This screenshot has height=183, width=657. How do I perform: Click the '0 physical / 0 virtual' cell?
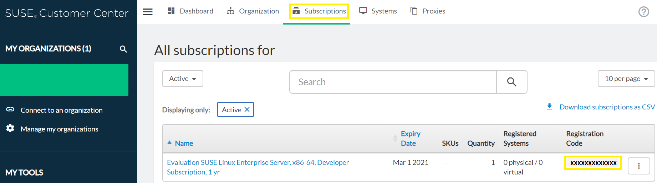523,167
